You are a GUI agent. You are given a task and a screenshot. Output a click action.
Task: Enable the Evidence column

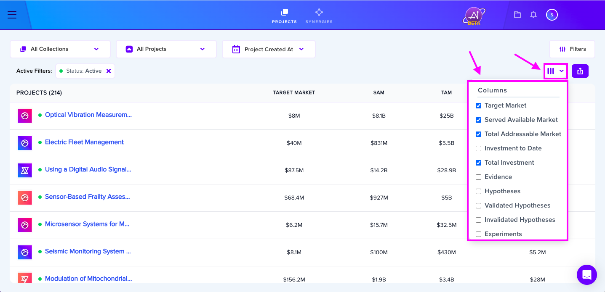coord(478,177)
